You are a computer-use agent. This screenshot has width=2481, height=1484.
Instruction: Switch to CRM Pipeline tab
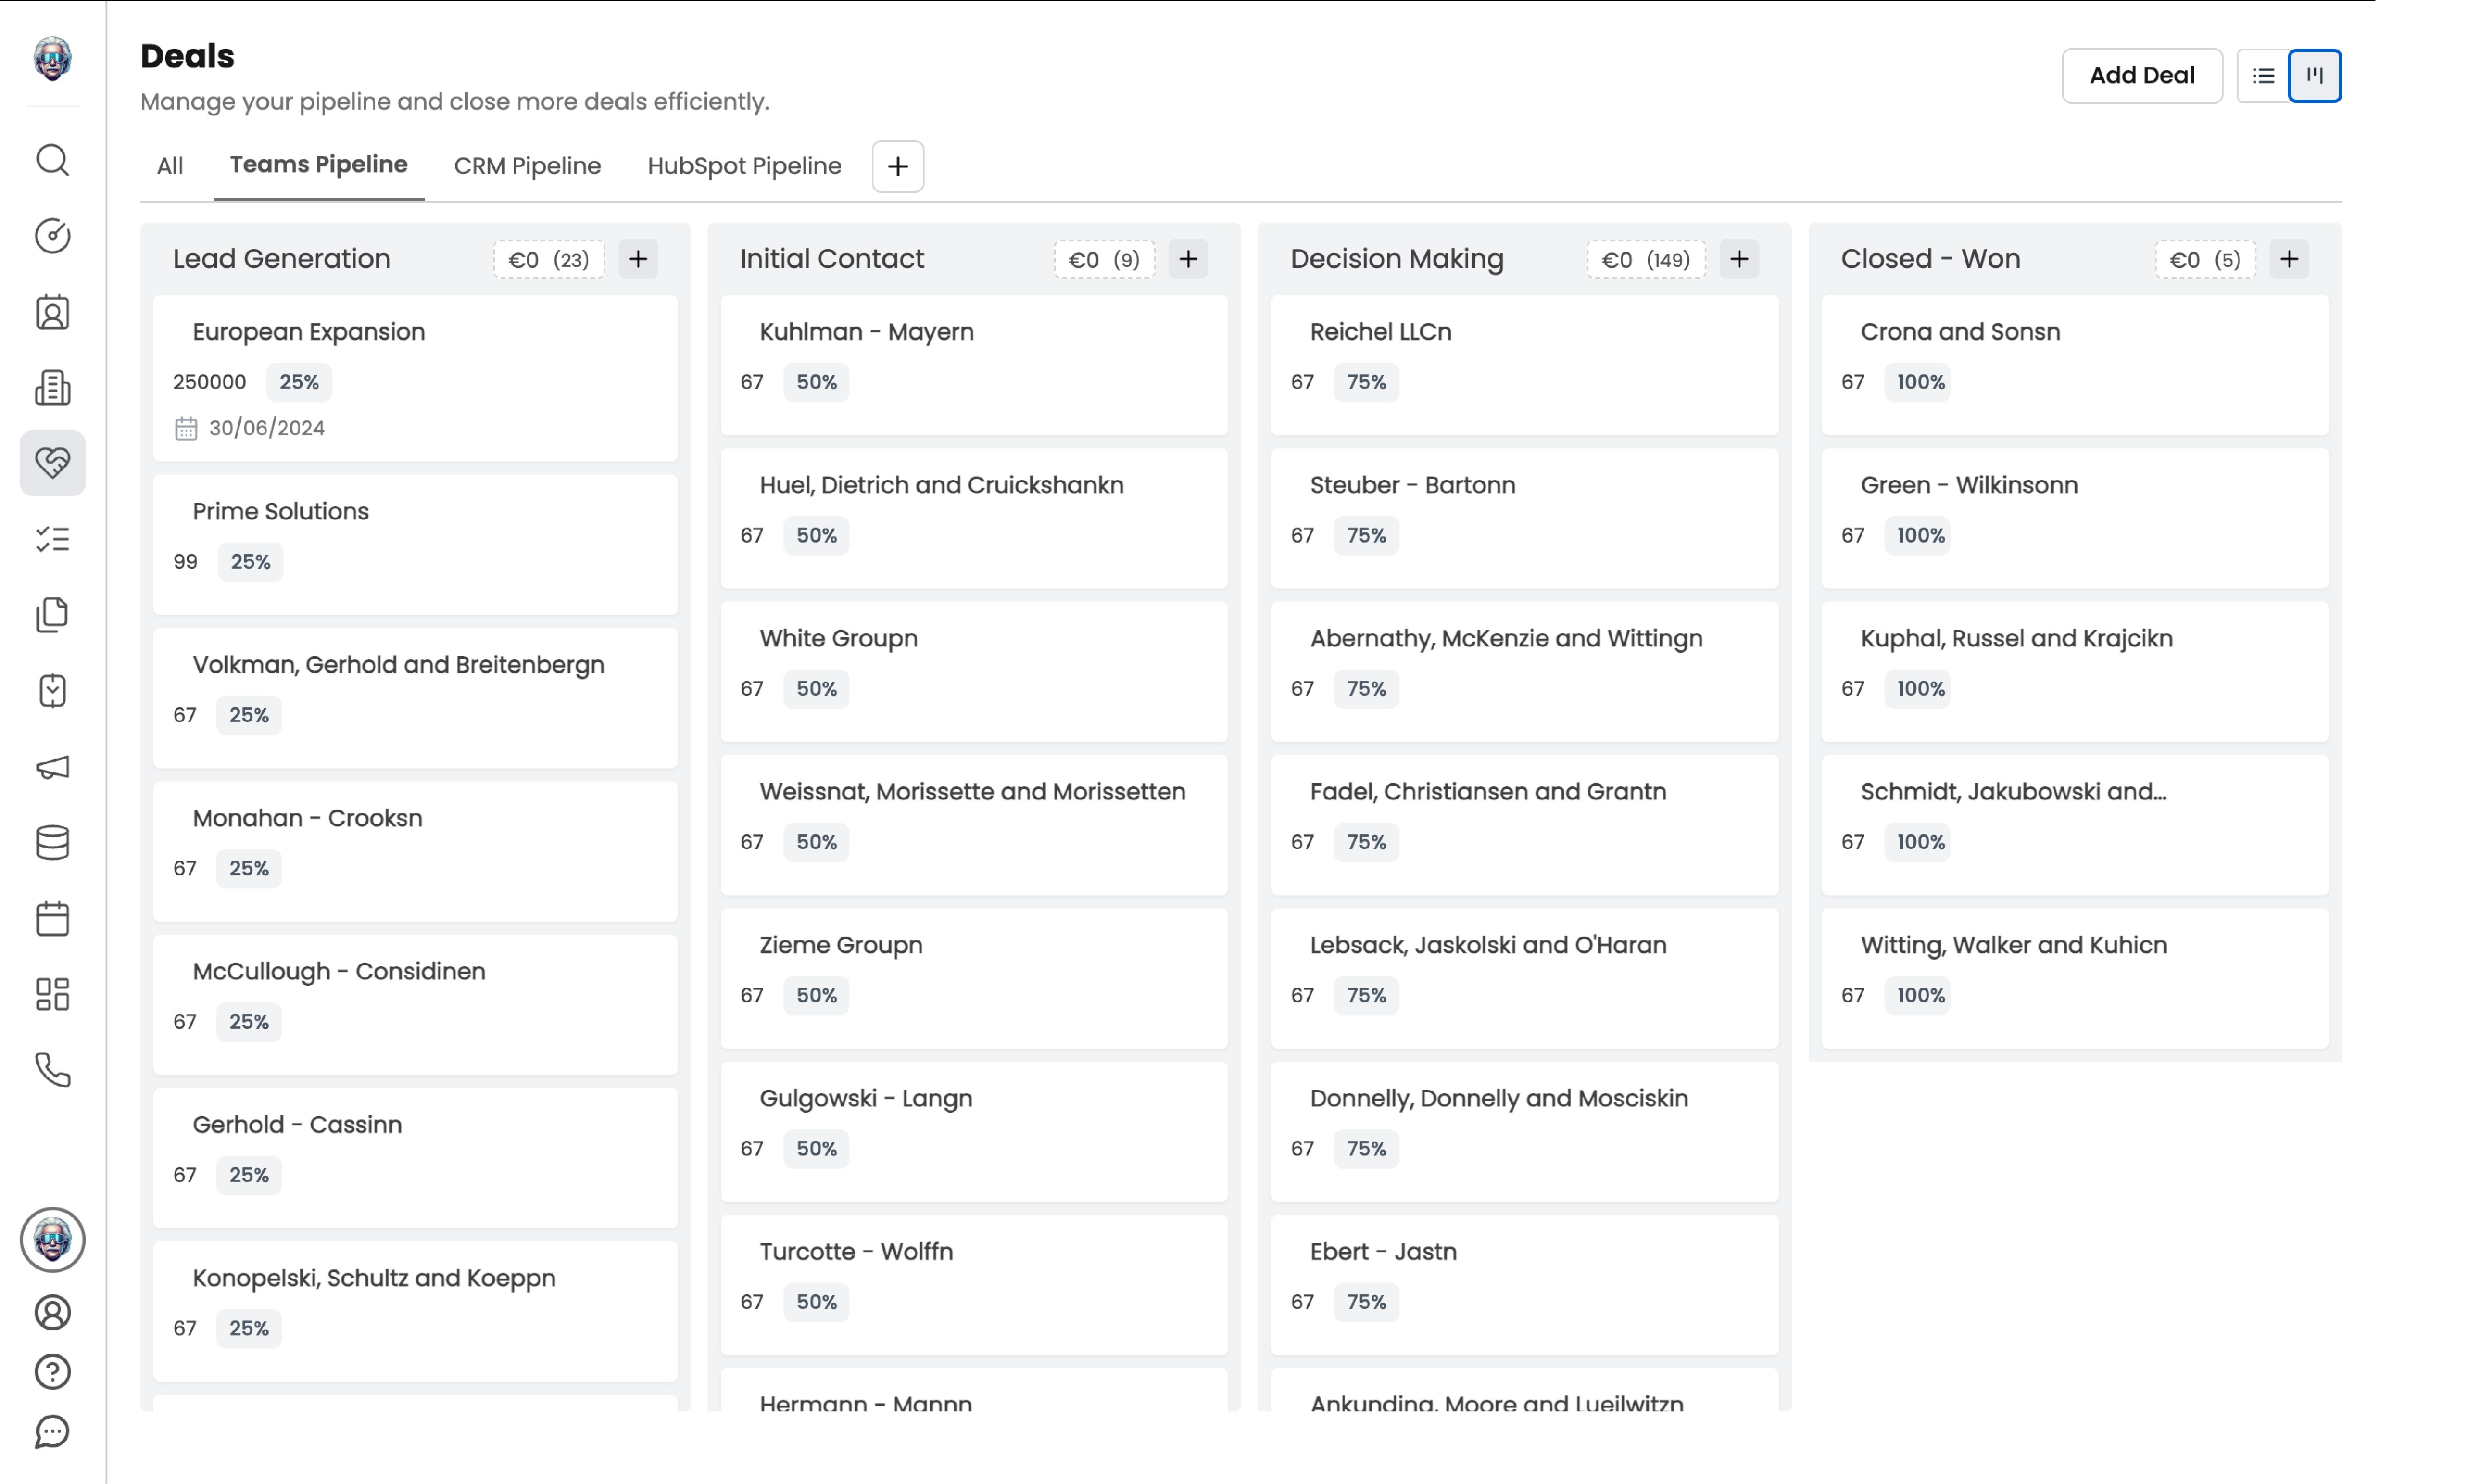tap(527, 166)
